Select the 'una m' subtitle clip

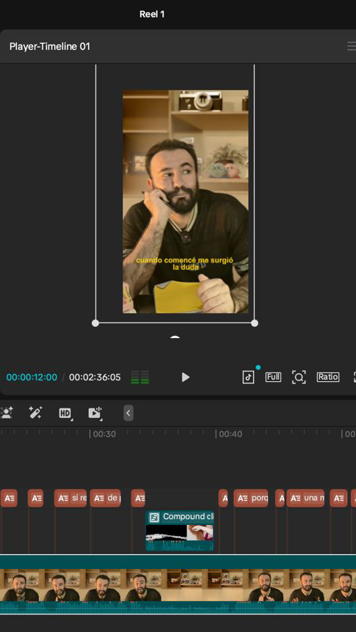pyautogui.click(x=305, y=498)
